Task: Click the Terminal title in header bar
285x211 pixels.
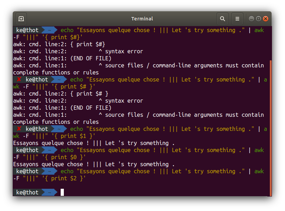Action: [142, 19]
